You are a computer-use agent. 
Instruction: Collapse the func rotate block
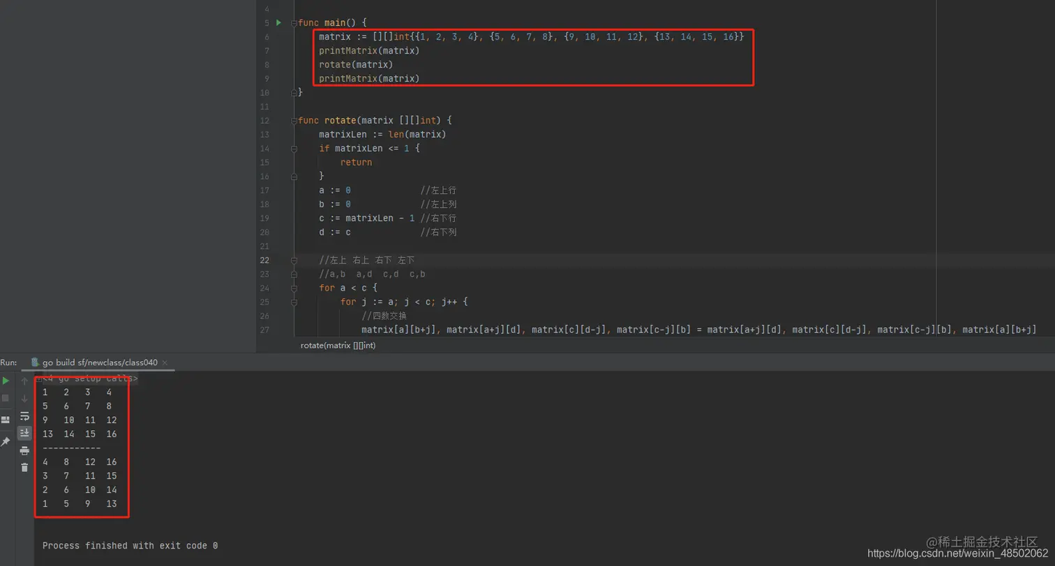pos(294,121)
